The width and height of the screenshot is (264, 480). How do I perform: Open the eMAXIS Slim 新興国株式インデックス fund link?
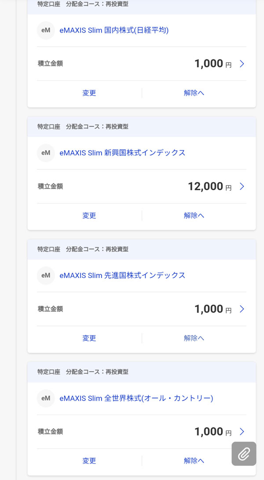(x=122, y=153)
